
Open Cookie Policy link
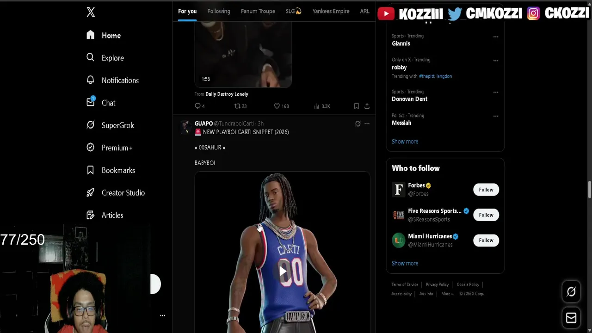[x=468, y=285]
